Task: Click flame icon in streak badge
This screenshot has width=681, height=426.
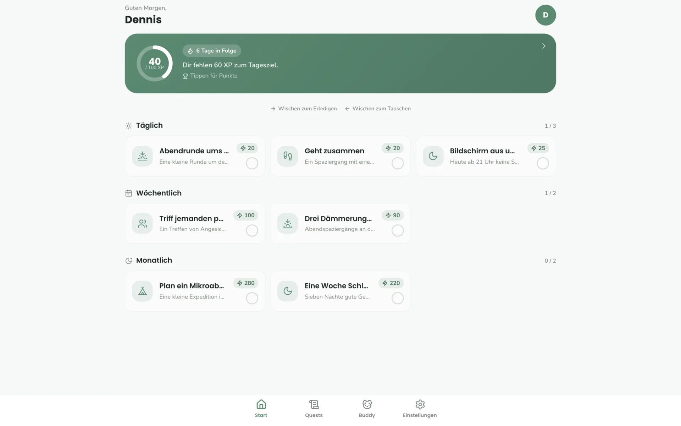Action: point(190,51)
